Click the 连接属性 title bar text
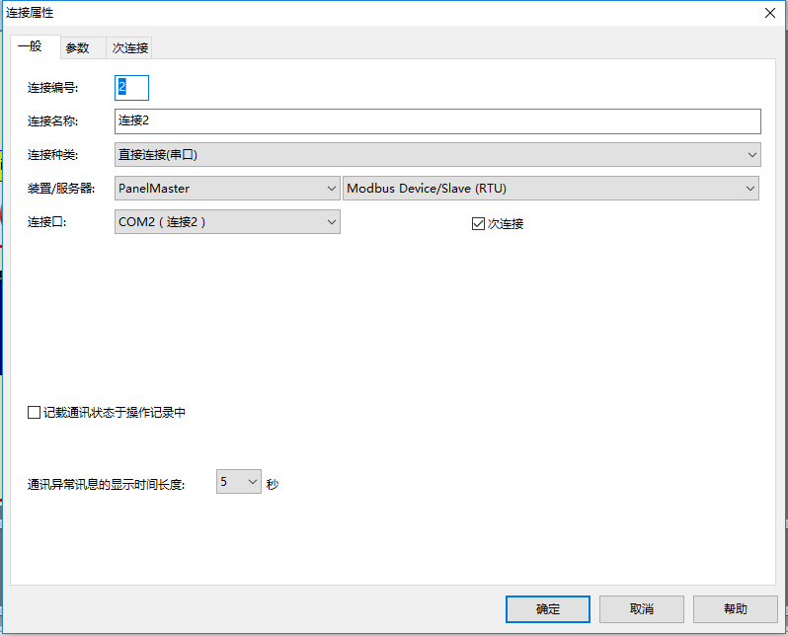Viewport: 788px width, 636px height. click(31, 13)
